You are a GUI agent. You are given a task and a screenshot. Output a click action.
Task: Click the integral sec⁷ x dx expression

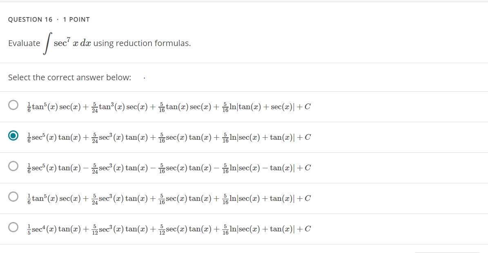point(67,43)
